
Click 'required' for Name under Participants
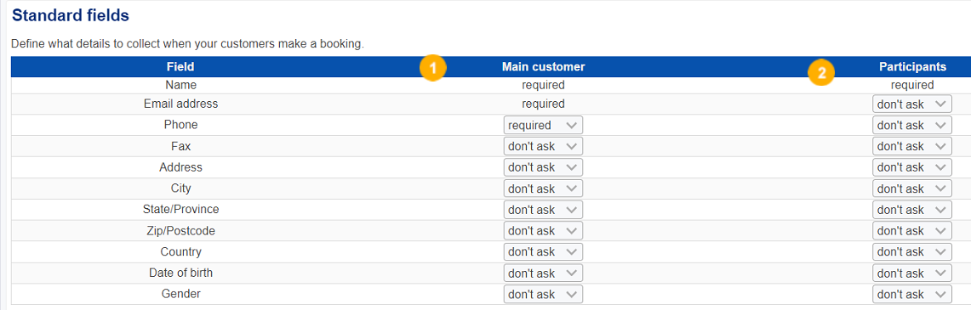click(912, 85)
